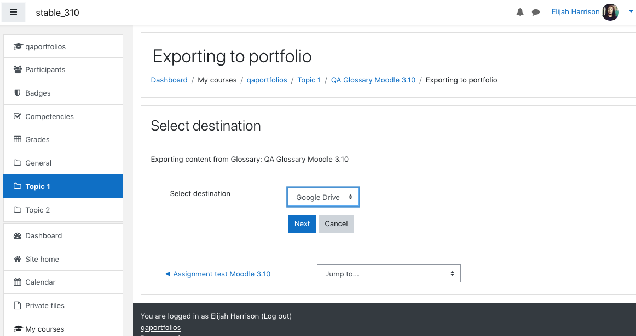Open Grades sidebar item

pos(63,139)
